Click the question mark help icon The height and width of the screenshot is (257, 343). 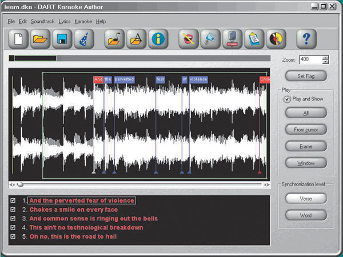[306, 39]
